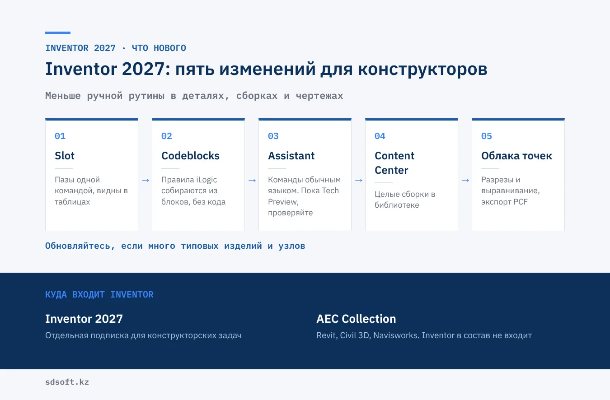Click step number 05

(x=487, y=136)
